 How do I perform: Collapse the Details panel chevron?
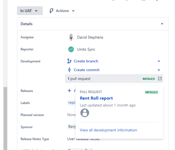pos(162,24)
